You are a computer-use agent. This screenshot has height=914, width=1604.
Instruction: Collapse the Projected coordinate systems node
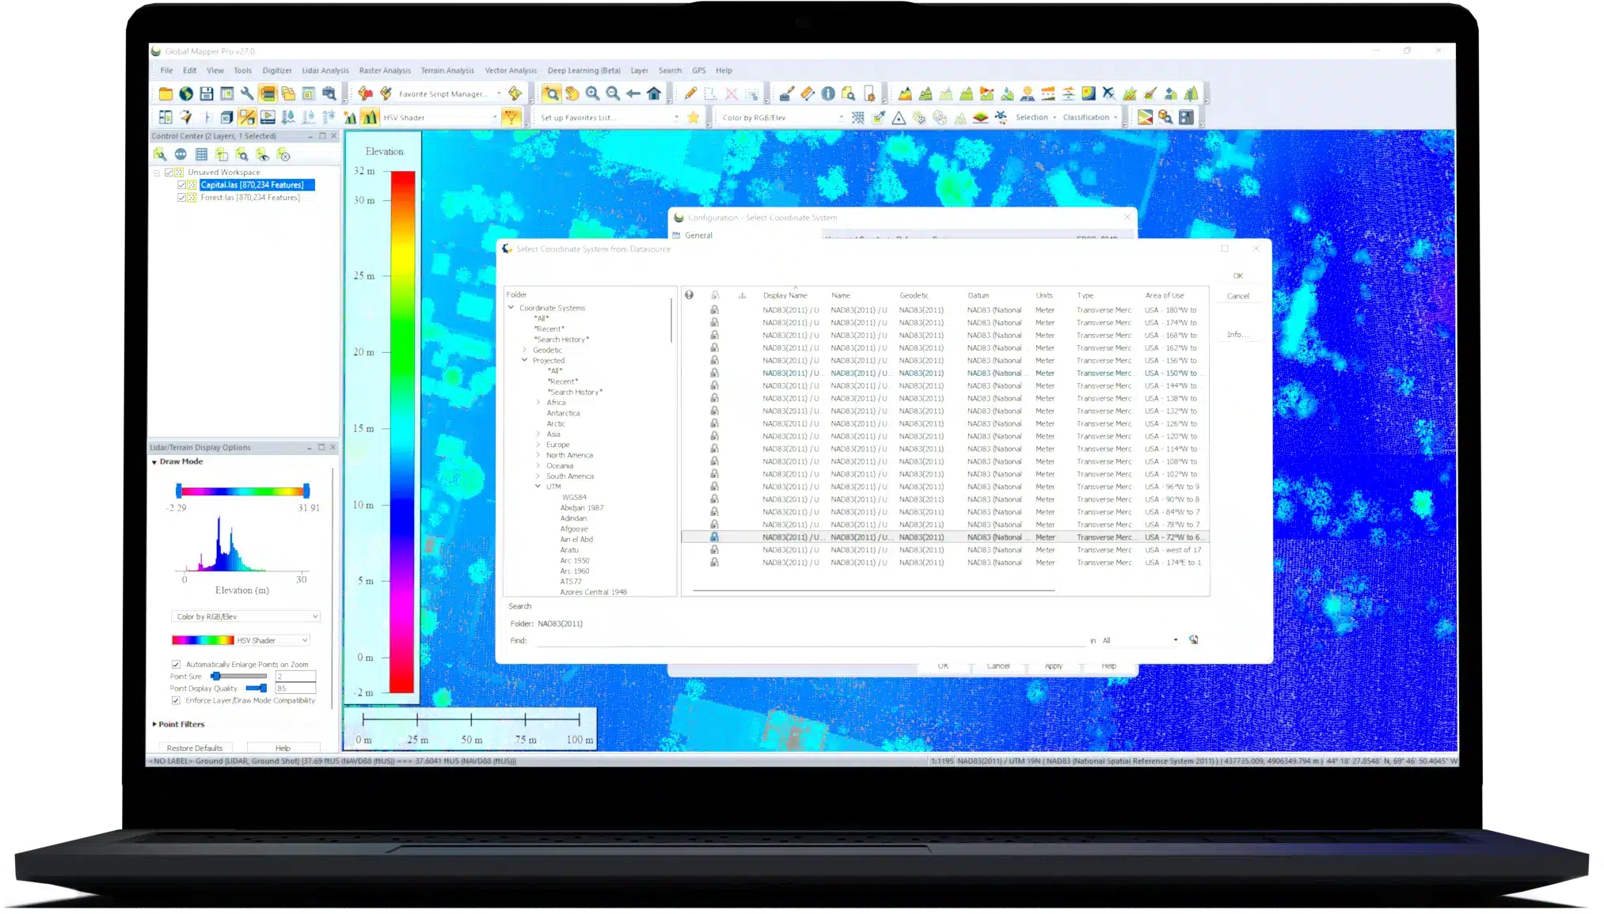(525, 360)
